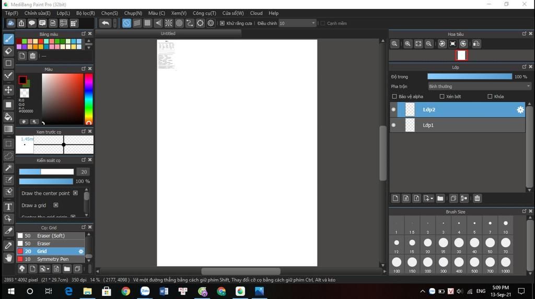Pick the Text tool
Viewport: 535px width, 299px height.
[x=8, y=207]
